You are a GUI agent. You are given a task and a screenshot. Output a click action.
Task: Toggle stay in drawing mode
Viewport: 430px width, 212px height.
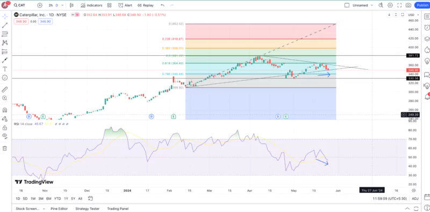5,119
